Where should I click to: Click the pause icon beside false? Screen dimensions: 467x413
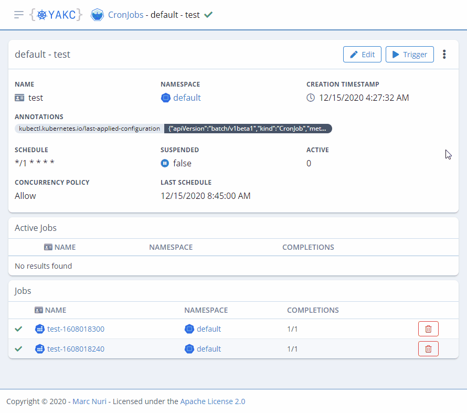[165, 163]
